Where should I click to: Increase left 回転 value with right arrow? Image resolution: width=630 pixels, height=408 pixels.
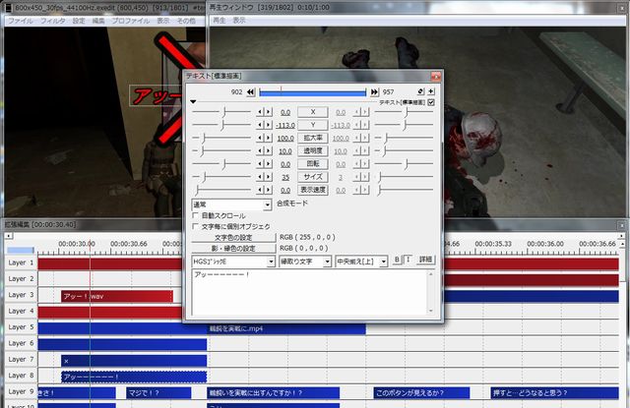[x=268, y=163]
